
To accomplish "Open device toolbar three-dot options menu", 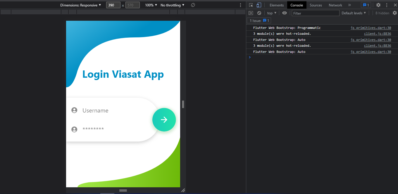I will point(241,5).
